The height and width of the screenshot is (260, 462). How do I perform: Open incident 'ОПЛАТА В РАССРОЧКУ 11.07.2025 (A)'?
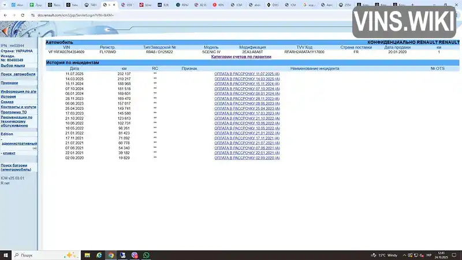click(x=247, y=74)
